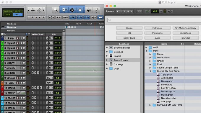This screenshot has width=201, height=113.
Task: Open Timecode ruler dropdown arrow
Action: click(x=6, y=27)
